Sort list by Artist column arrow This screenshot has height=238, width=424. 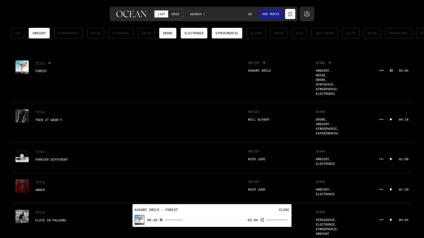[x=264, y=63]
